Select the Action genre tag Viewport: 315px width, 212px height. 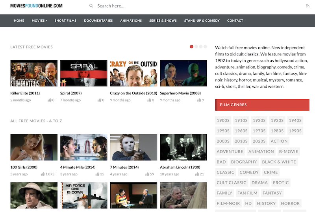click(x=279, y=141)
